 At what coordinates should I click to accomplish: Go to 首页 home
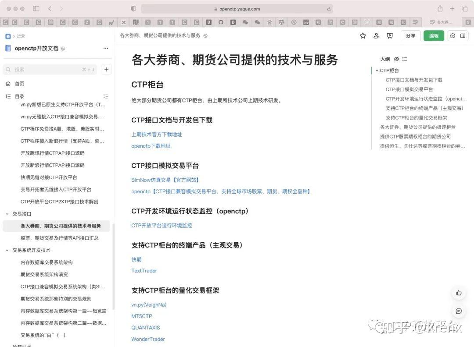coord(19,84)
